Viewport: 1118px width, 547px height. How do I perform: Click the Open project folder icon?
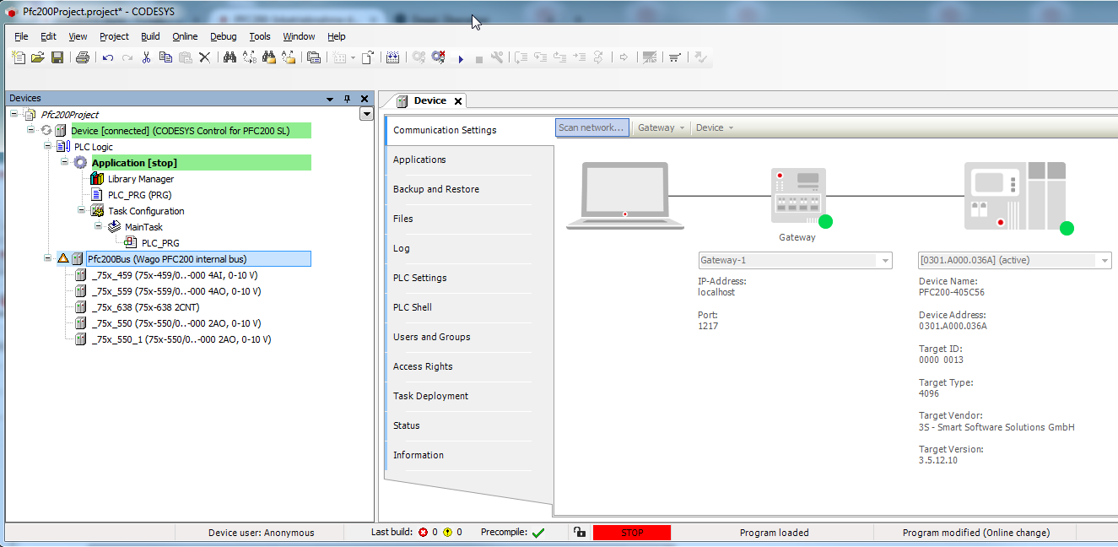[x=38, y=57]
